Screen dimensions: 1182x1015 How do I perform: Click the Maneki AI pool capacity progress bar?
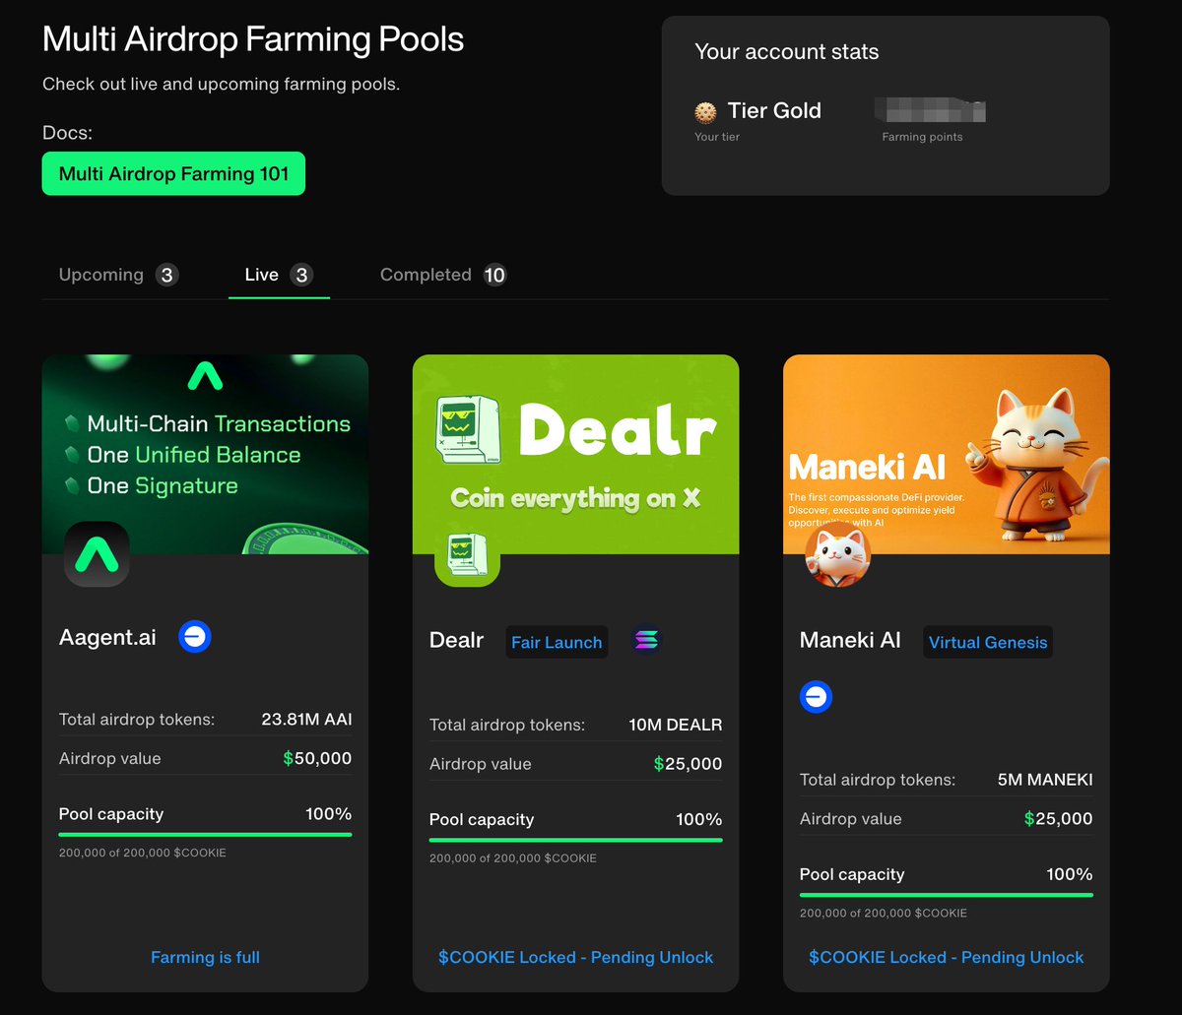click(946, 895)
